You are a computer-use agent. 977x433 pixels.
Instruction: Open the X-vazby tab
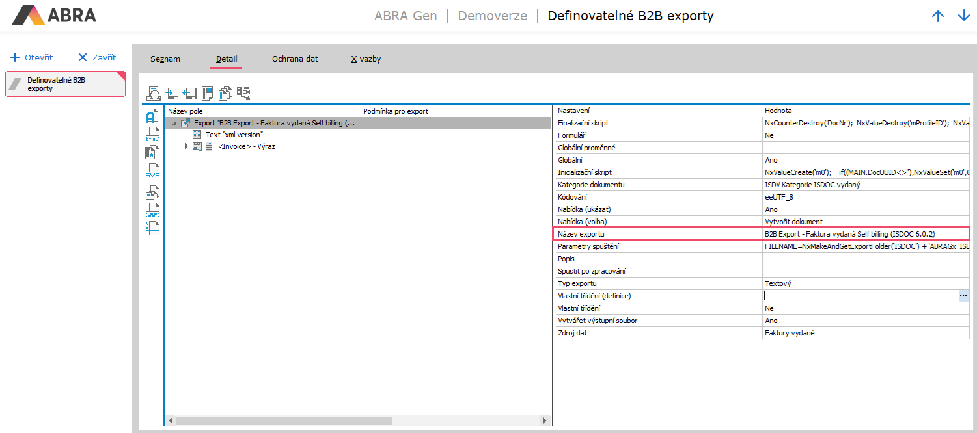(x=366, y=59)
